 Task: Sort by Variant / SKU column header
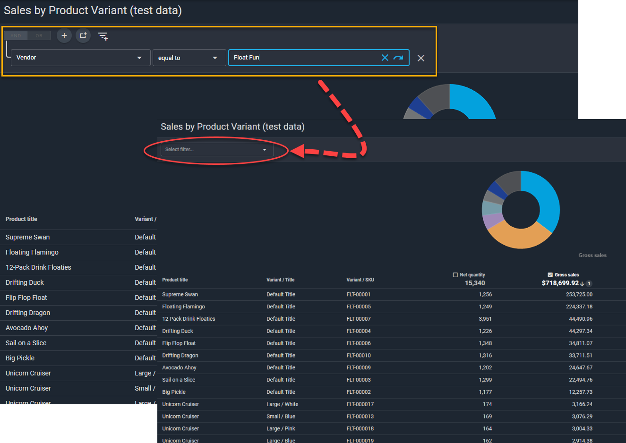coord(360,280)
